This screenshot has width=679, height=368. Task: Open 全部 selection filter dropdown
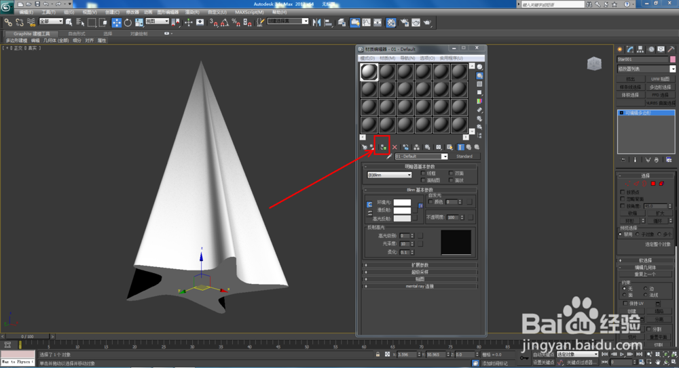pos(51,21)
